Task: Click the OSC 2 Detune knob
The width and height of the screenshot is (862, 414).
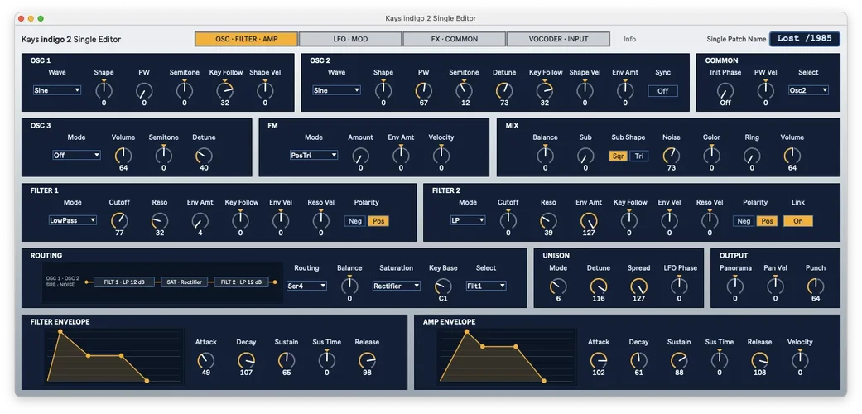Action: [x=504, y=90]
